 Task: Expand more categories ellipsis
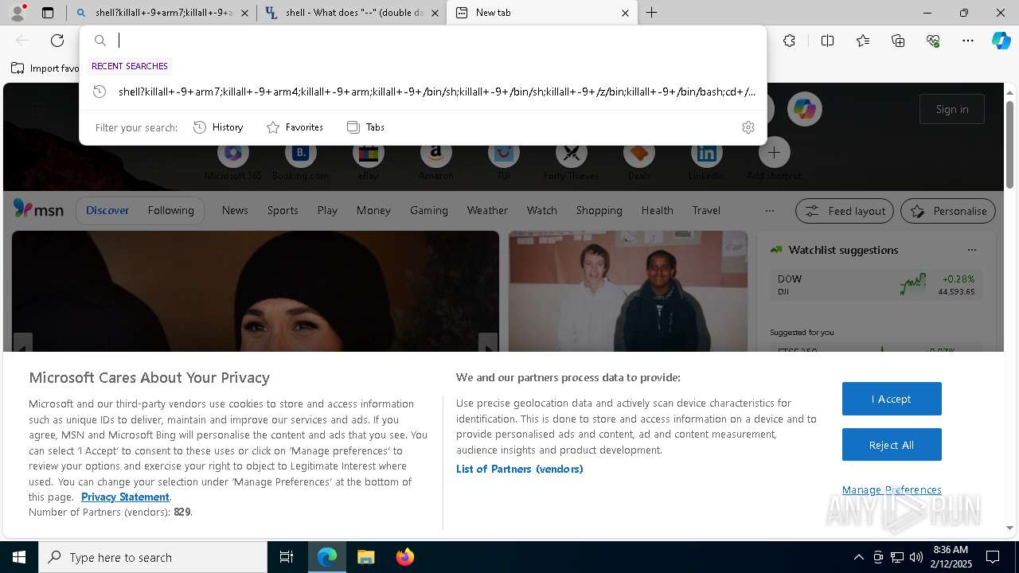click(769, 211)
